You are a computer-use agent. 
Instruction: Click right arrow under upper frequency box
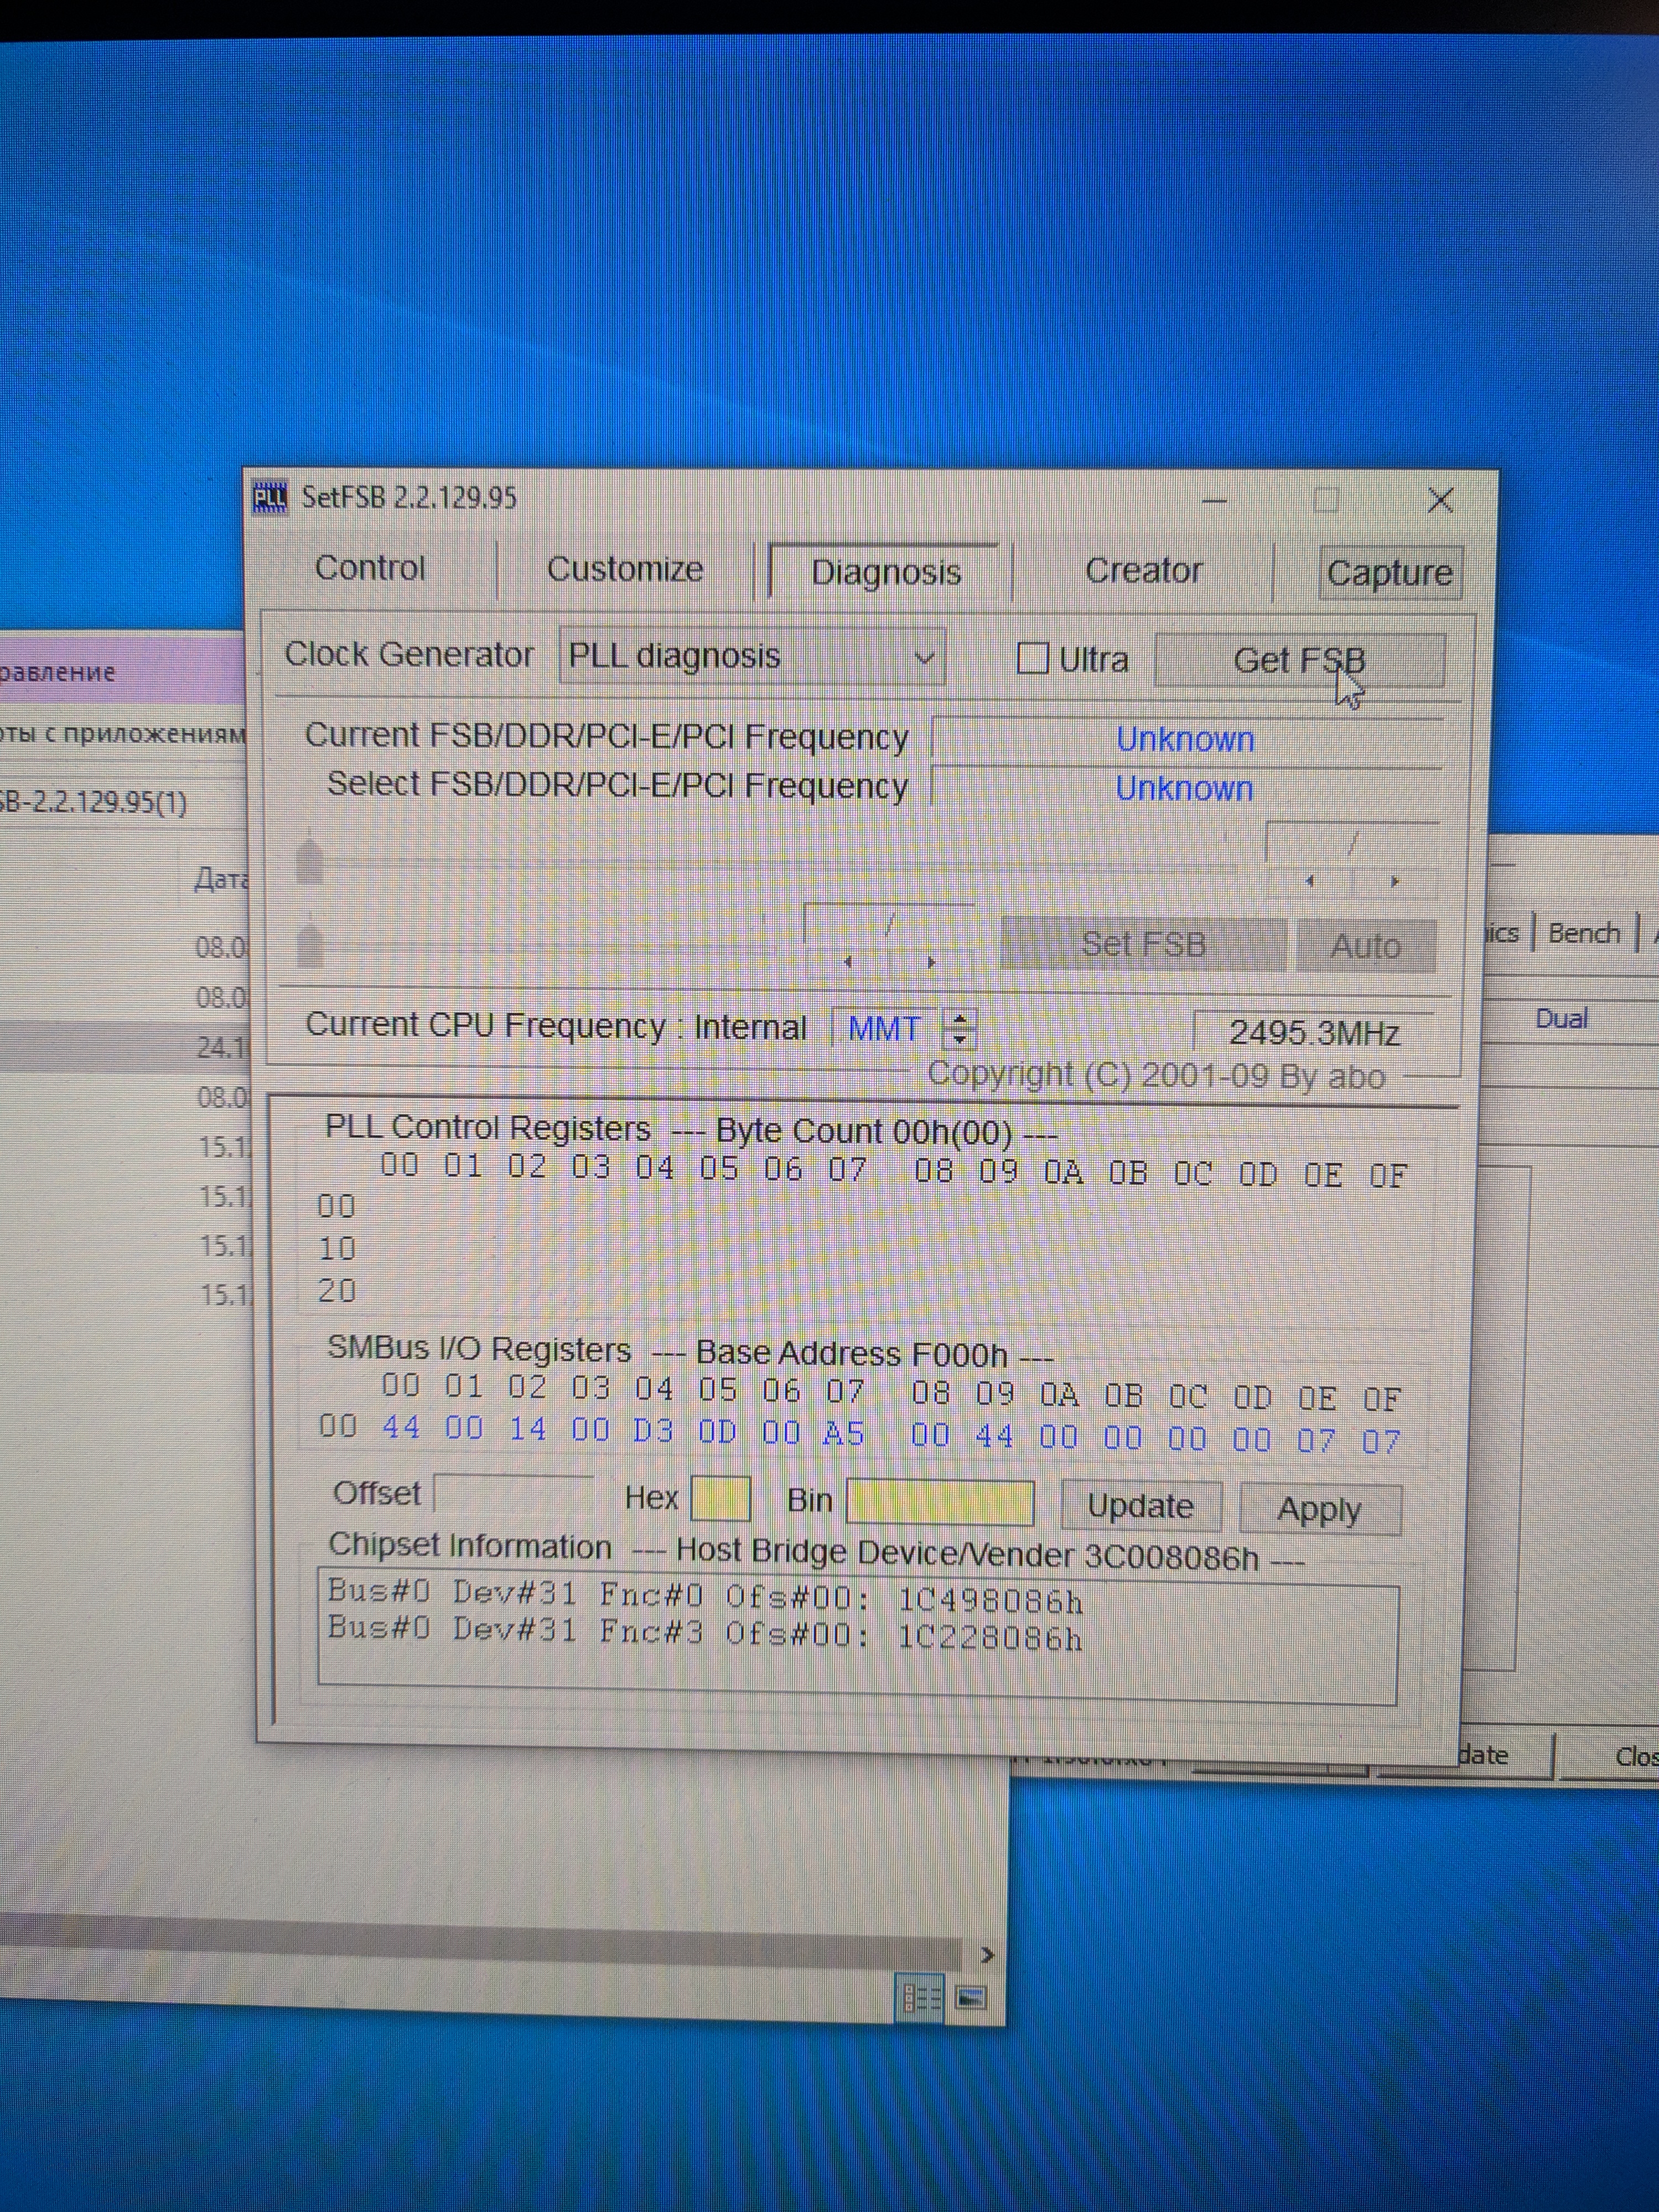click(x=1395, y=881)
